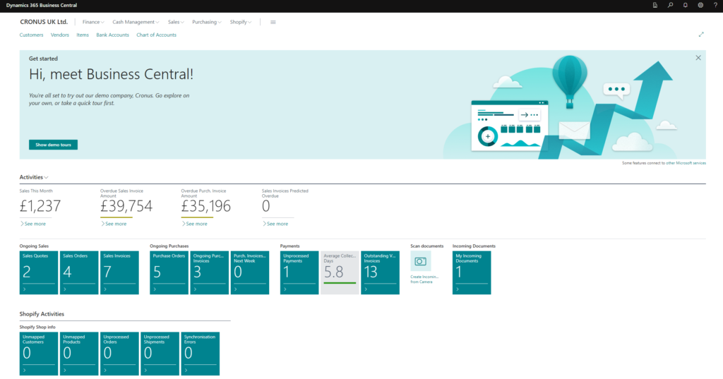
Task: See more under Overdue Sales Invoice Amount
Action: (114, 224)
